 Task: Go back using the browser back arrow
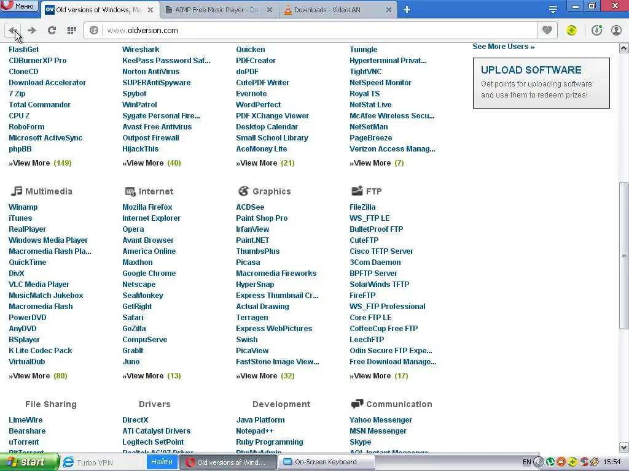(12, 31)
